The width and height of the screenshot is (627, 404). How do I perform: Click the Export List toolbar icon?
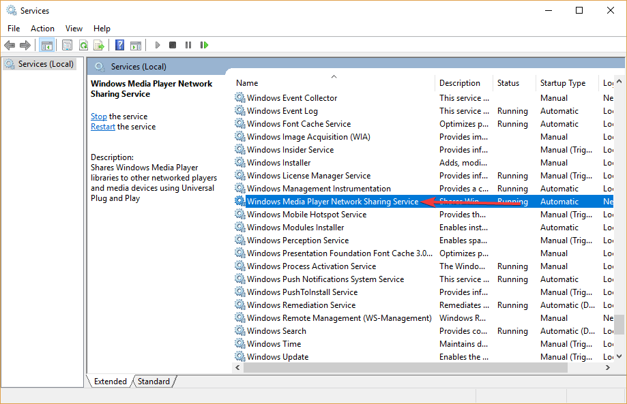tap(99, 45)
